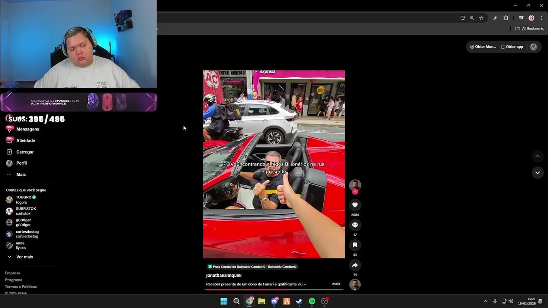Screen dimensions: 548x308
Task: Save the video with the bookmark icon
Action: pyautogui.click(x=354, y=245)
